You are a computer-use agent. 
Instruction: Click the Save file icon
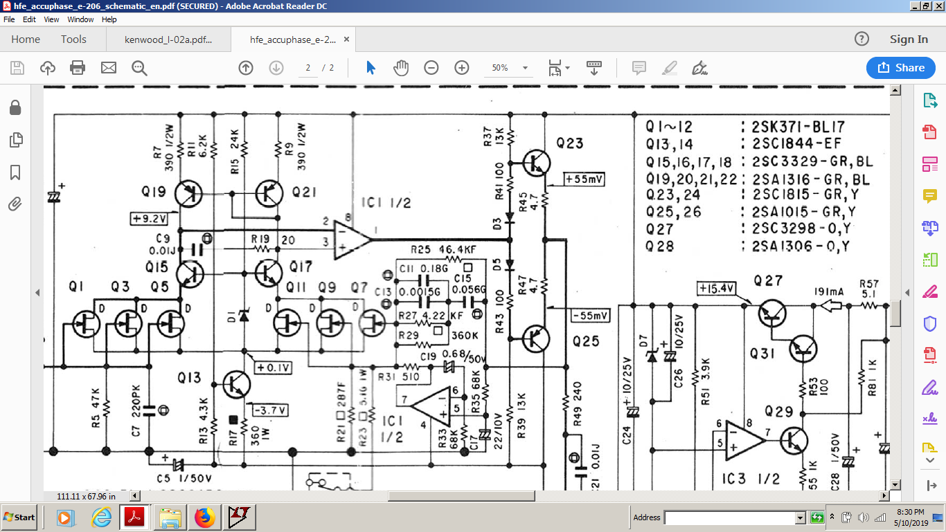tap(17, 68)
